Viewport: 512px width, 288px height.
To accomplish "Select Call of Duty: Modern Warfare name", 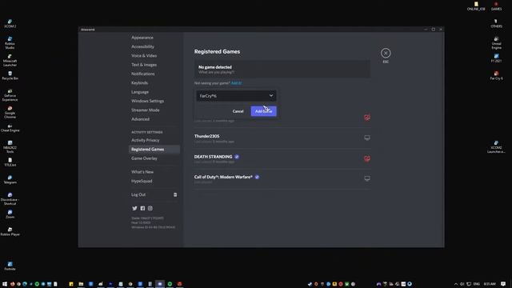I will (223, 177).
